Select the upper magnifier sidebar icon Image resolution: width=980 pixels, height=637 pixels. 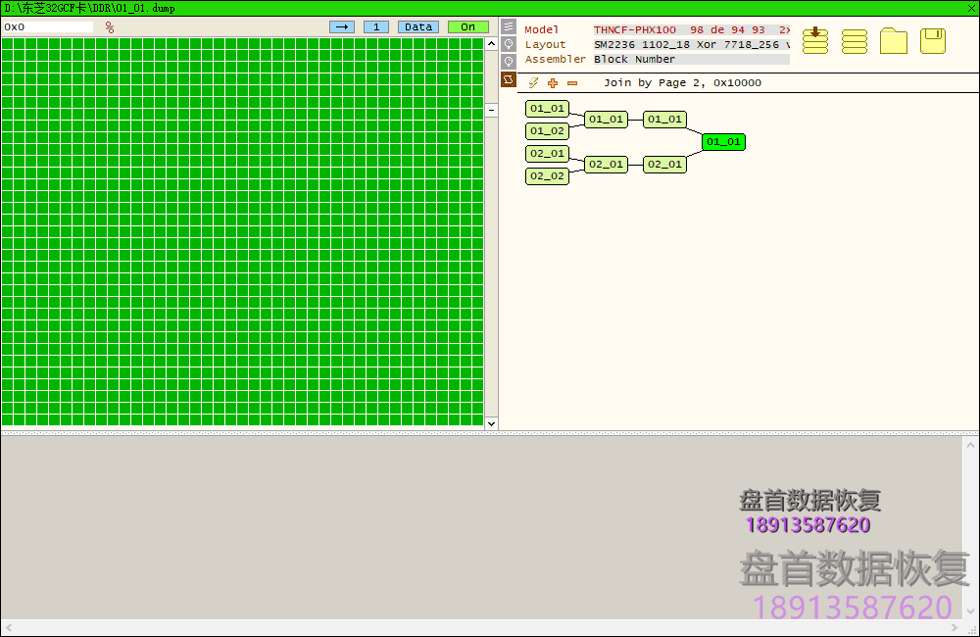[x=509, y=44]
